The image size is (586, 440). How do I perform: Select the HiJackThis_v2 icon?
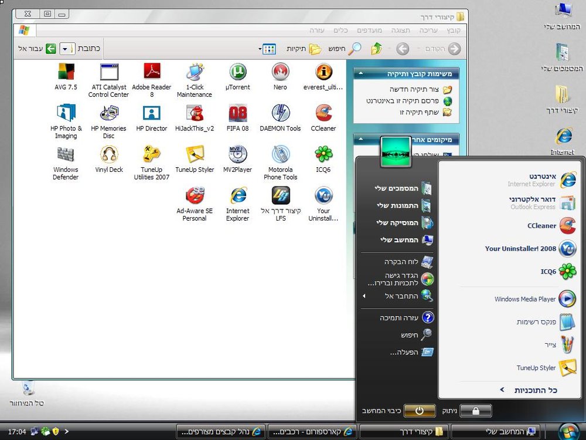coord(195,119)
